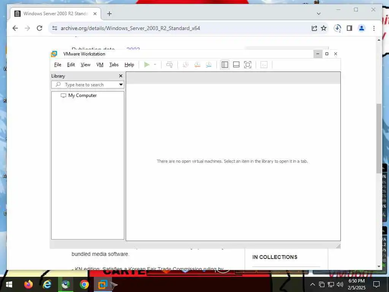The image size is (389, 292).
Task: Open Chrome tab search chevron
Action: point(319,14)
